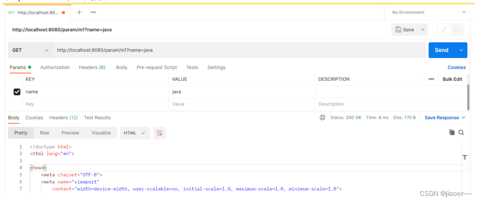Select the response Body tab

[x=14, y=118]
